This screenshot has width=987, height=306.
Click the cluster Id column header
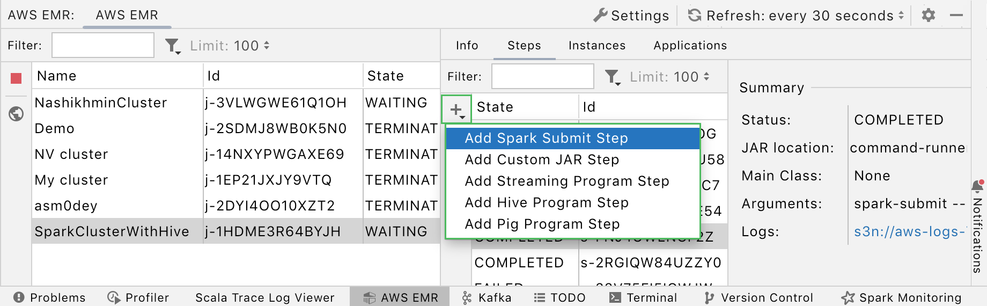[283, 76]
